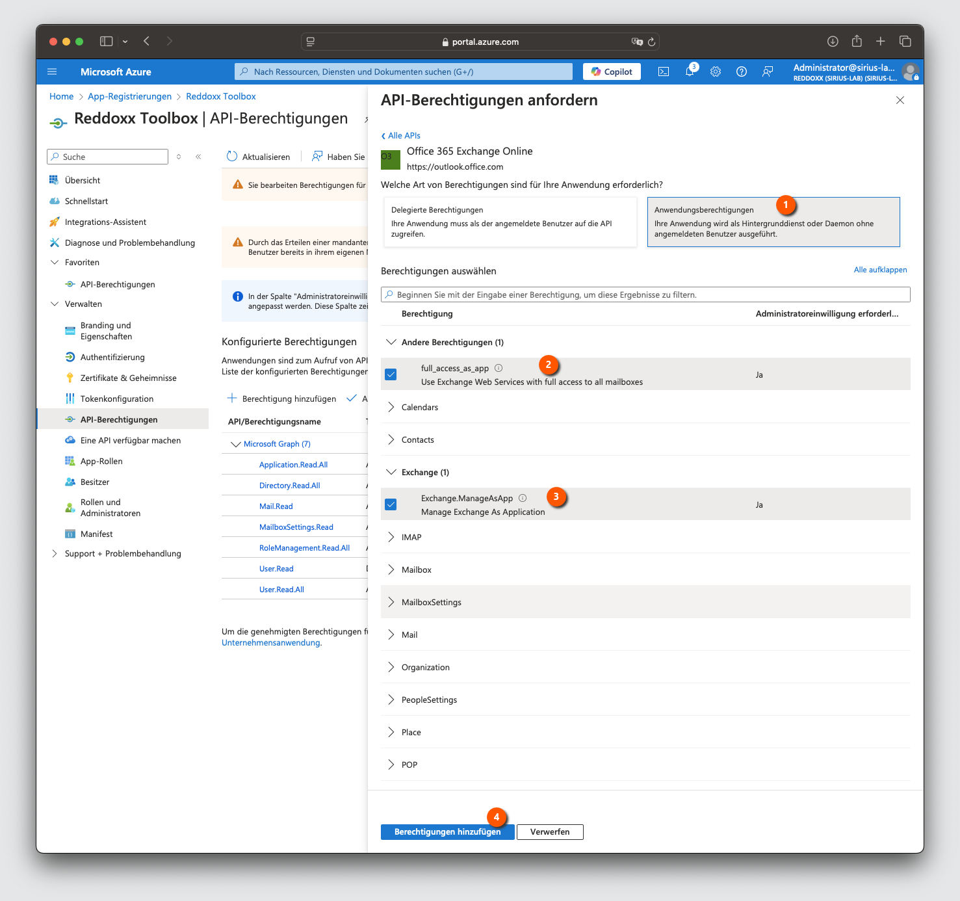
Task: Collapse Andere Berechtigungen group
Action: [391, 342]
